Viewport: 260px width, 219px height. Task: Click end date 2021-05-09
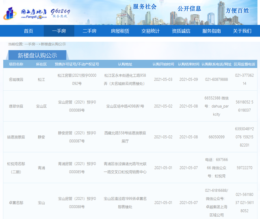click(x=188, y=79)
